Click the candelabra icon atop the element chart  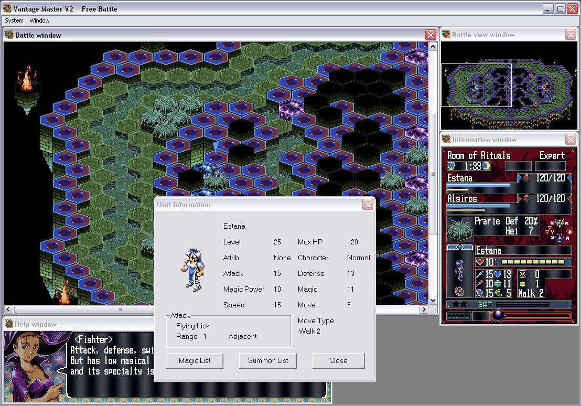(560, 223)
